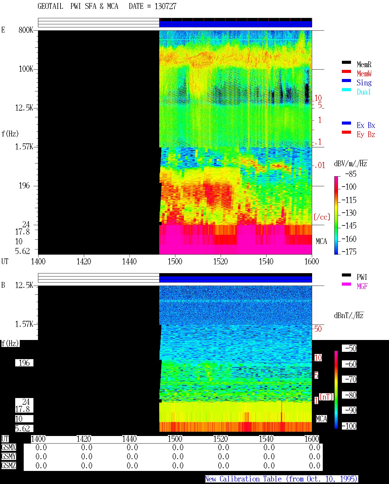Click the red MemW legend swatch
Viewport: 389px width, 484px height.
(346, 72)
